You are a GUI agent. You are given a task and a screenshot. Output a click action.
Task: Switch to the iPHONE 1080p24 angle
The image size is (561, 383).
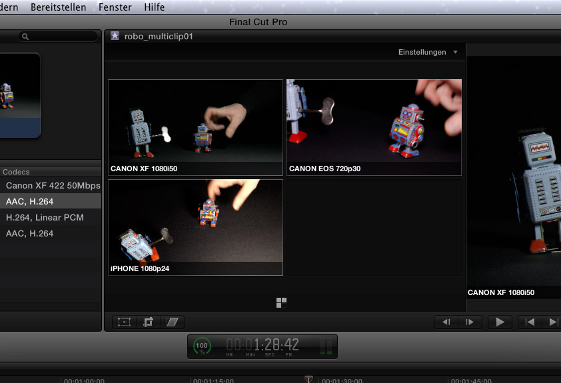click(x=195, y=226)
